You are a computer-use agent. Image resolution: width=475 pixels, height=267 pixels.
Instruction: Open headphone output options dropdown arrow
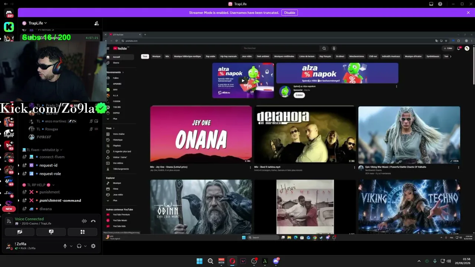(x=85, y=246)
